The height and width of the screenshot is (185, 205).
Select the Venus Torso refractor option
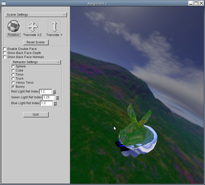coord(13,83)
